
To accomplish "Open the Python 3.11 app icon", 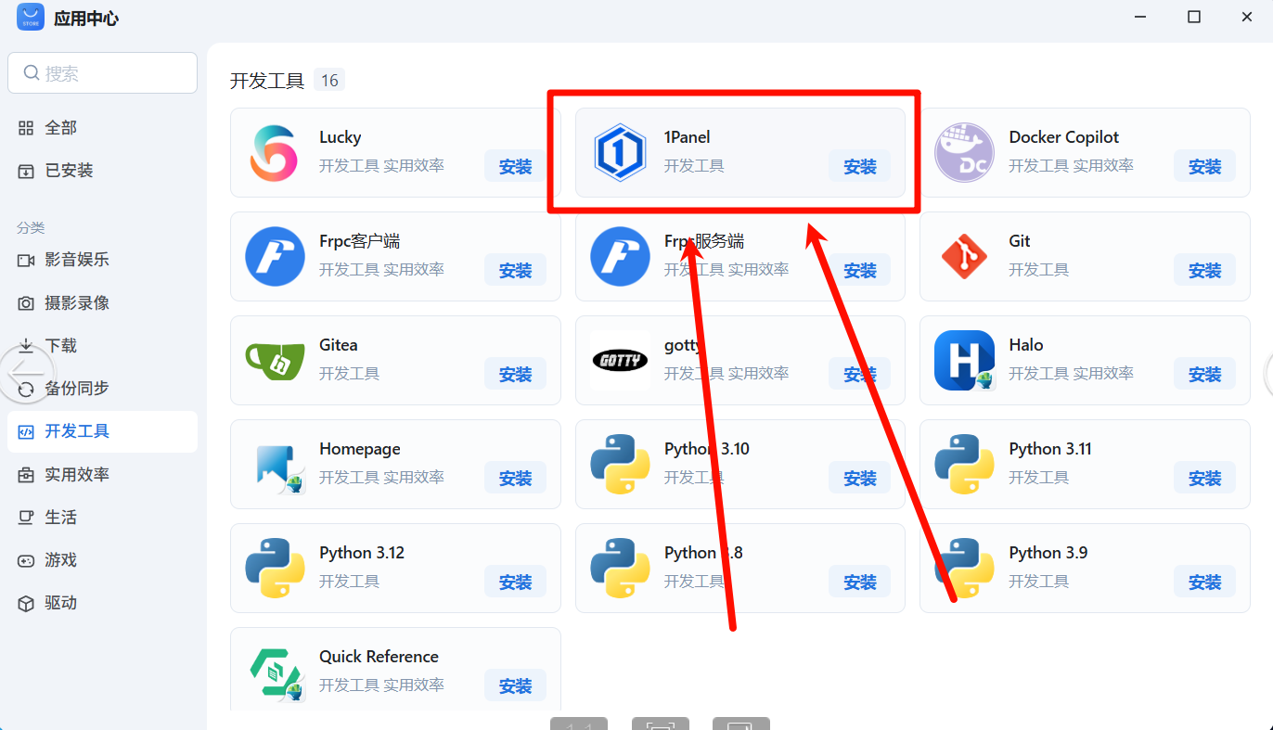I will (x=964, y=464).
